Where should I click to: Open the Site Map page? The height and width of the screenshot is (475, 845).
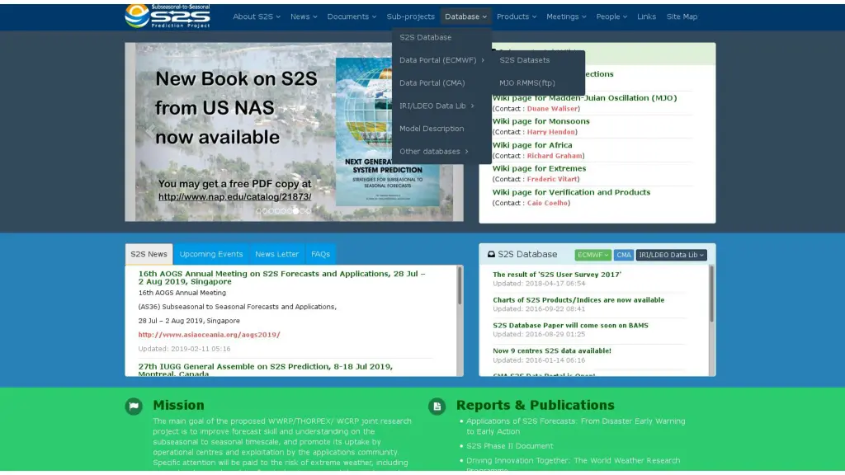pyautogui.click(x=682, y=16)
